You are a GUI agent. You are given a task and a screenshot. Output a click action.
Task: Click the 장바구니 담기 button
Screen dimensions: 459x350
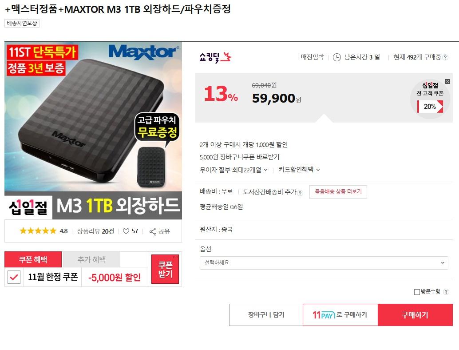(266, 315)
